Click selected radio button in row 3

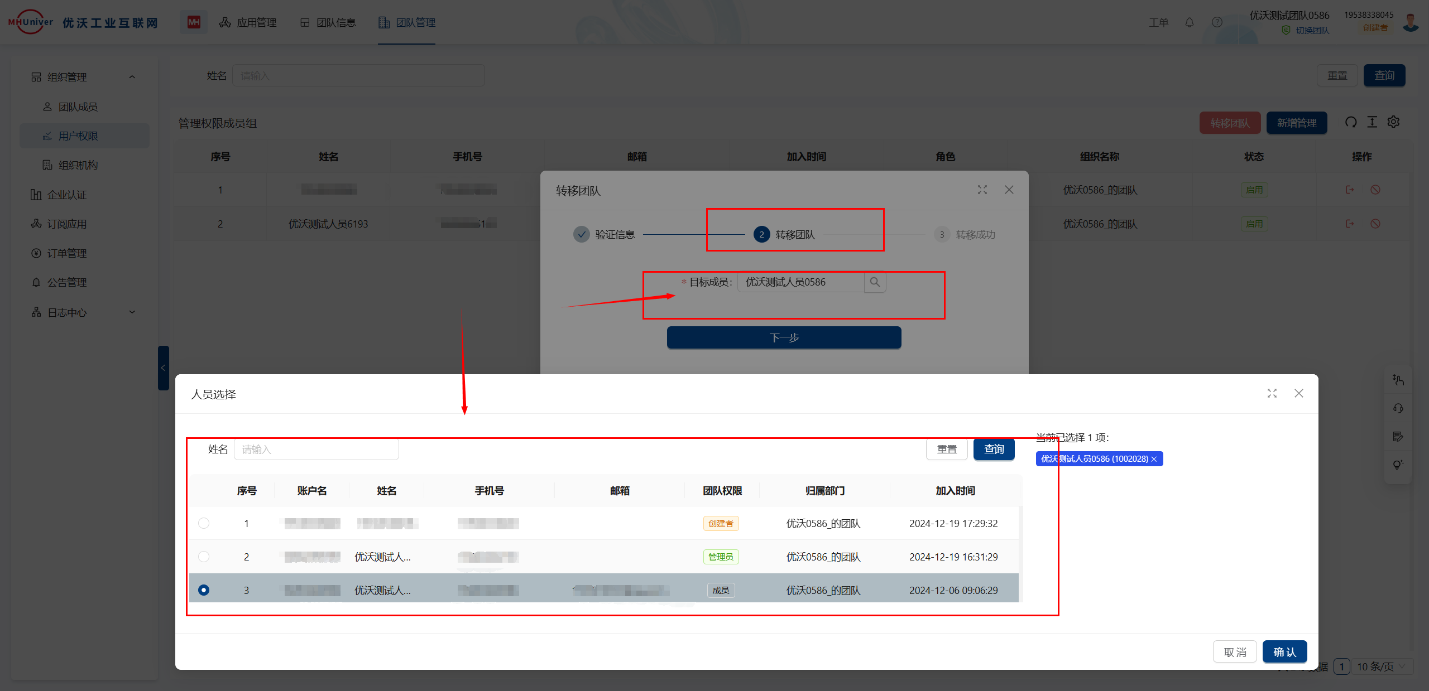coord(204,590)
